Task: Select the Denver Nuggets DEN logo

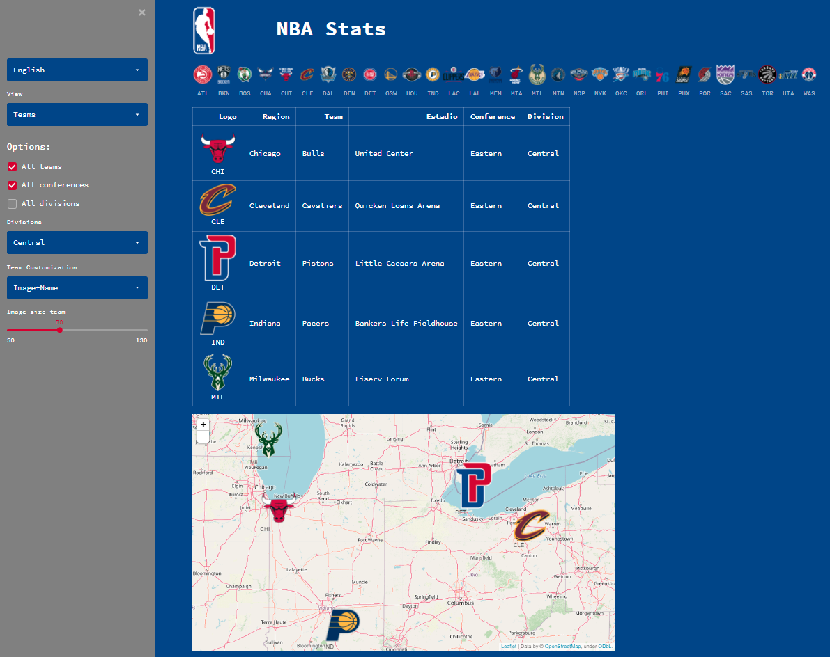Action: coord(349,75)
